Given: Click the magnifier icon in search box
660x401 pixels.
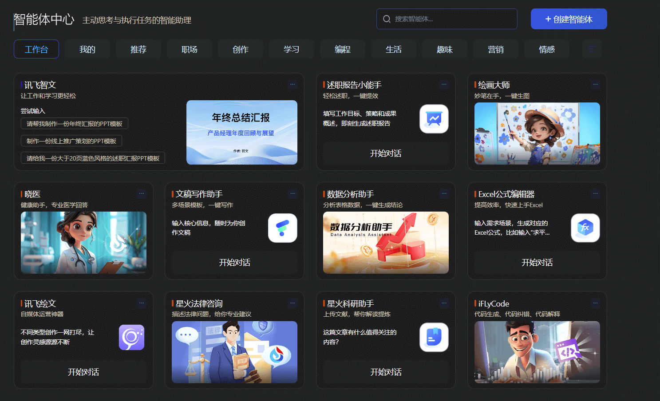Looking at the screenshot, I should coord(387,19).
